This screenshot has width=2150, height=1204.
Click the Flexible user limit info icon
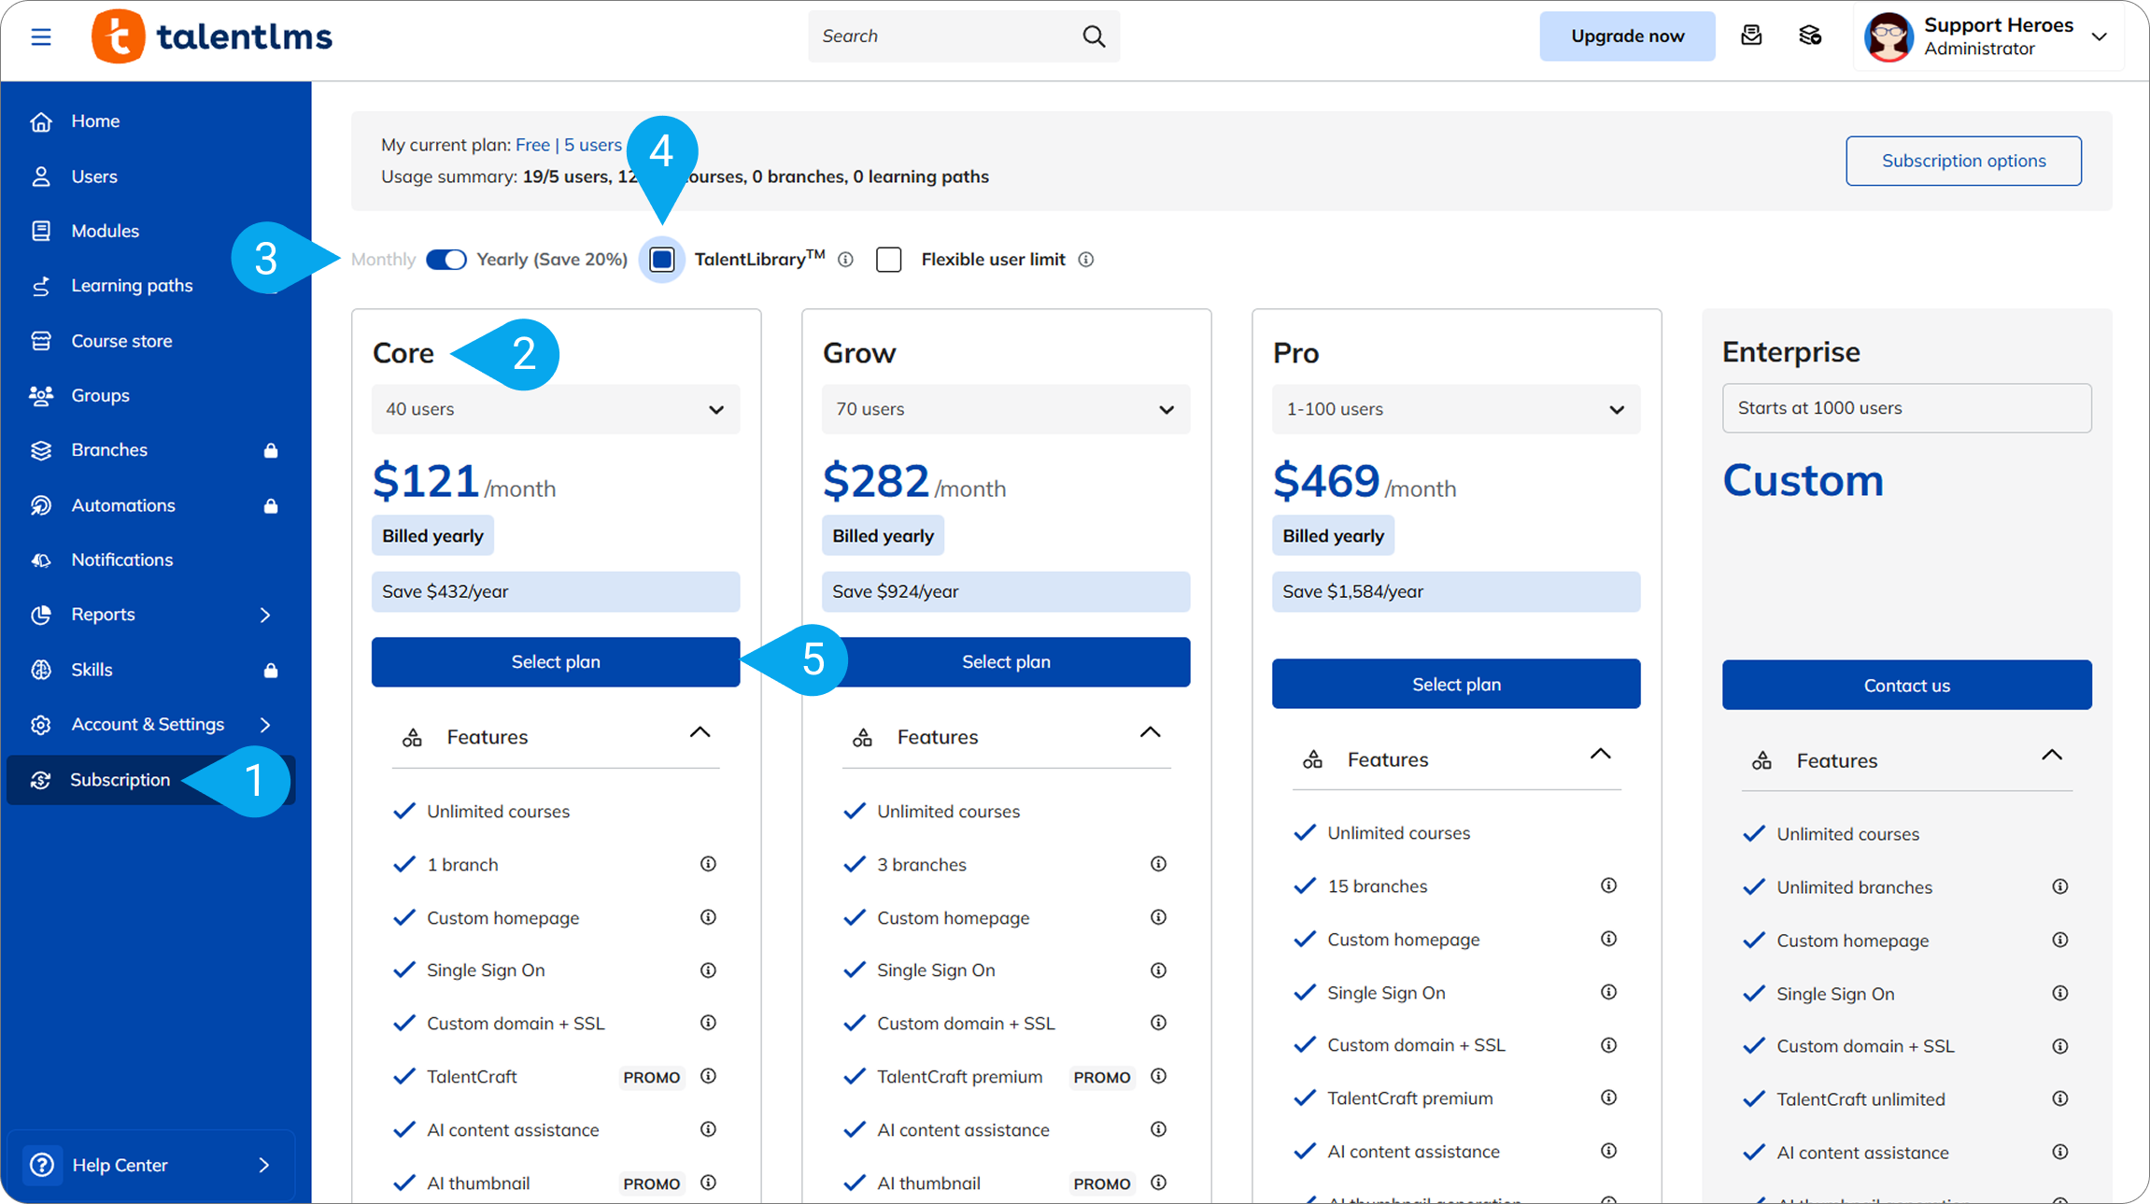coord(1085,260)
